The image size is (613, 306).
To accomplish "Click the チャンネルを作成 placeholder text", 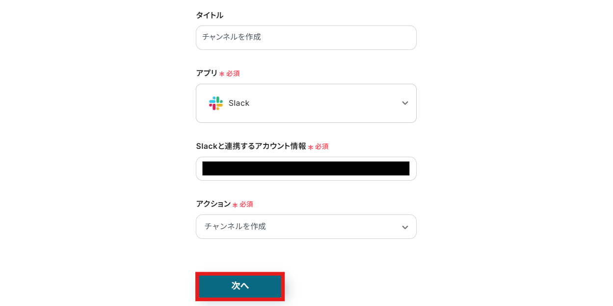I will coord(235,227).
